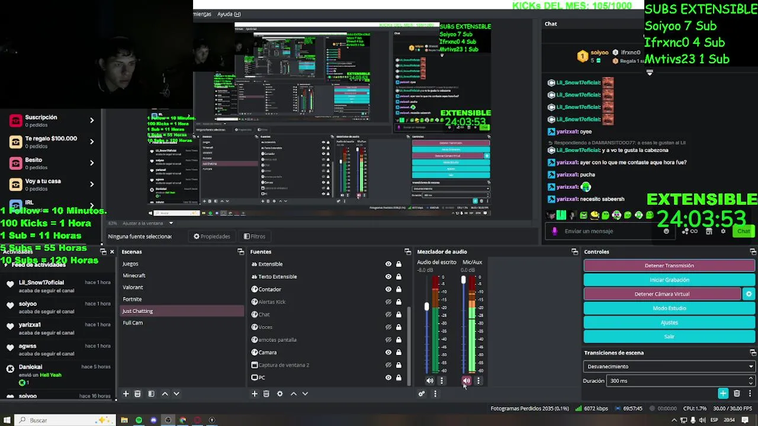Undock the Escenas panel
Screen dimensions: 758x426
(x=240, y=251)
